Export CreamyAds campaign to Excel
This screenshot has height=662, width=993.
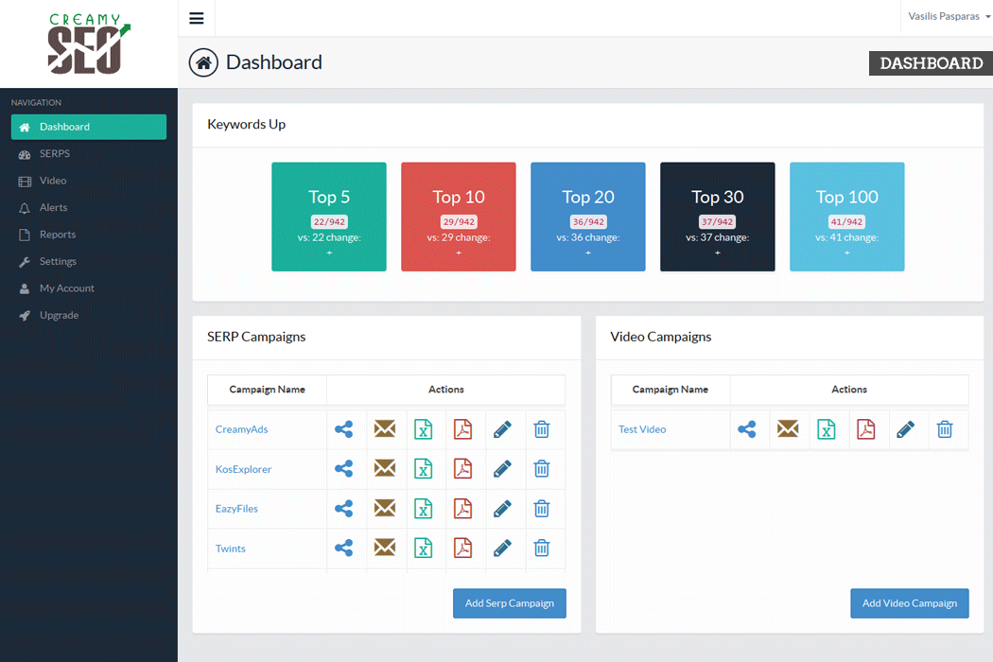point(423,429)
